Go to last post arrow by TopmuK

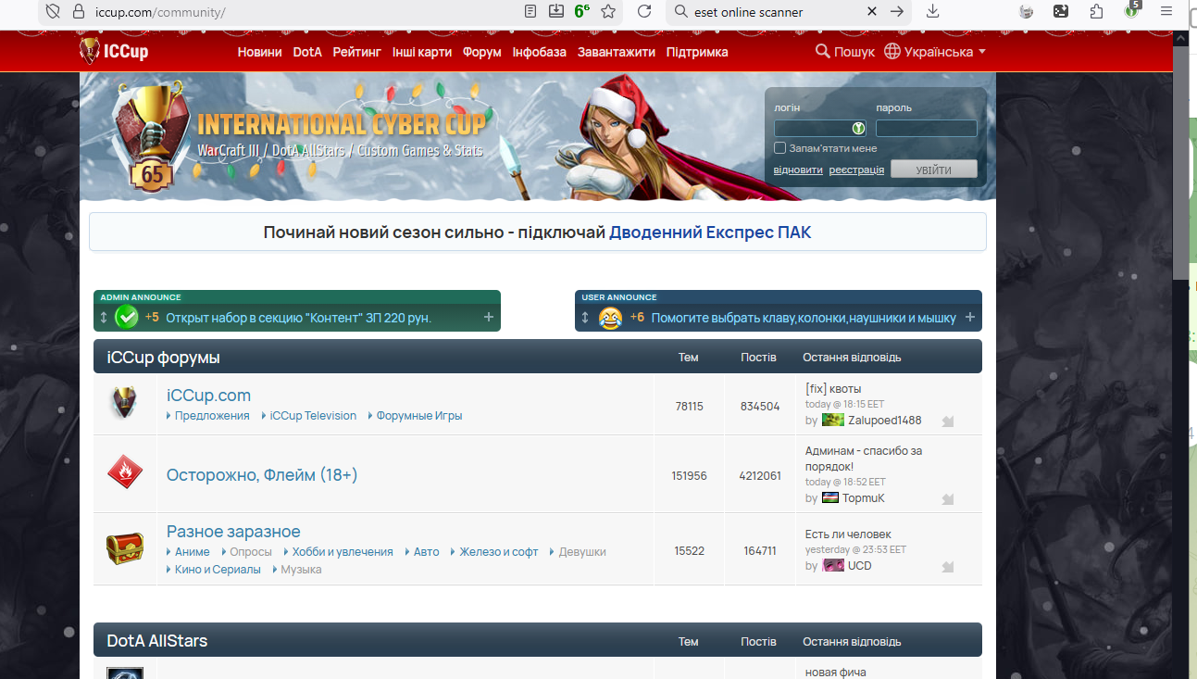pyautogui.click(x=947, y=499)
